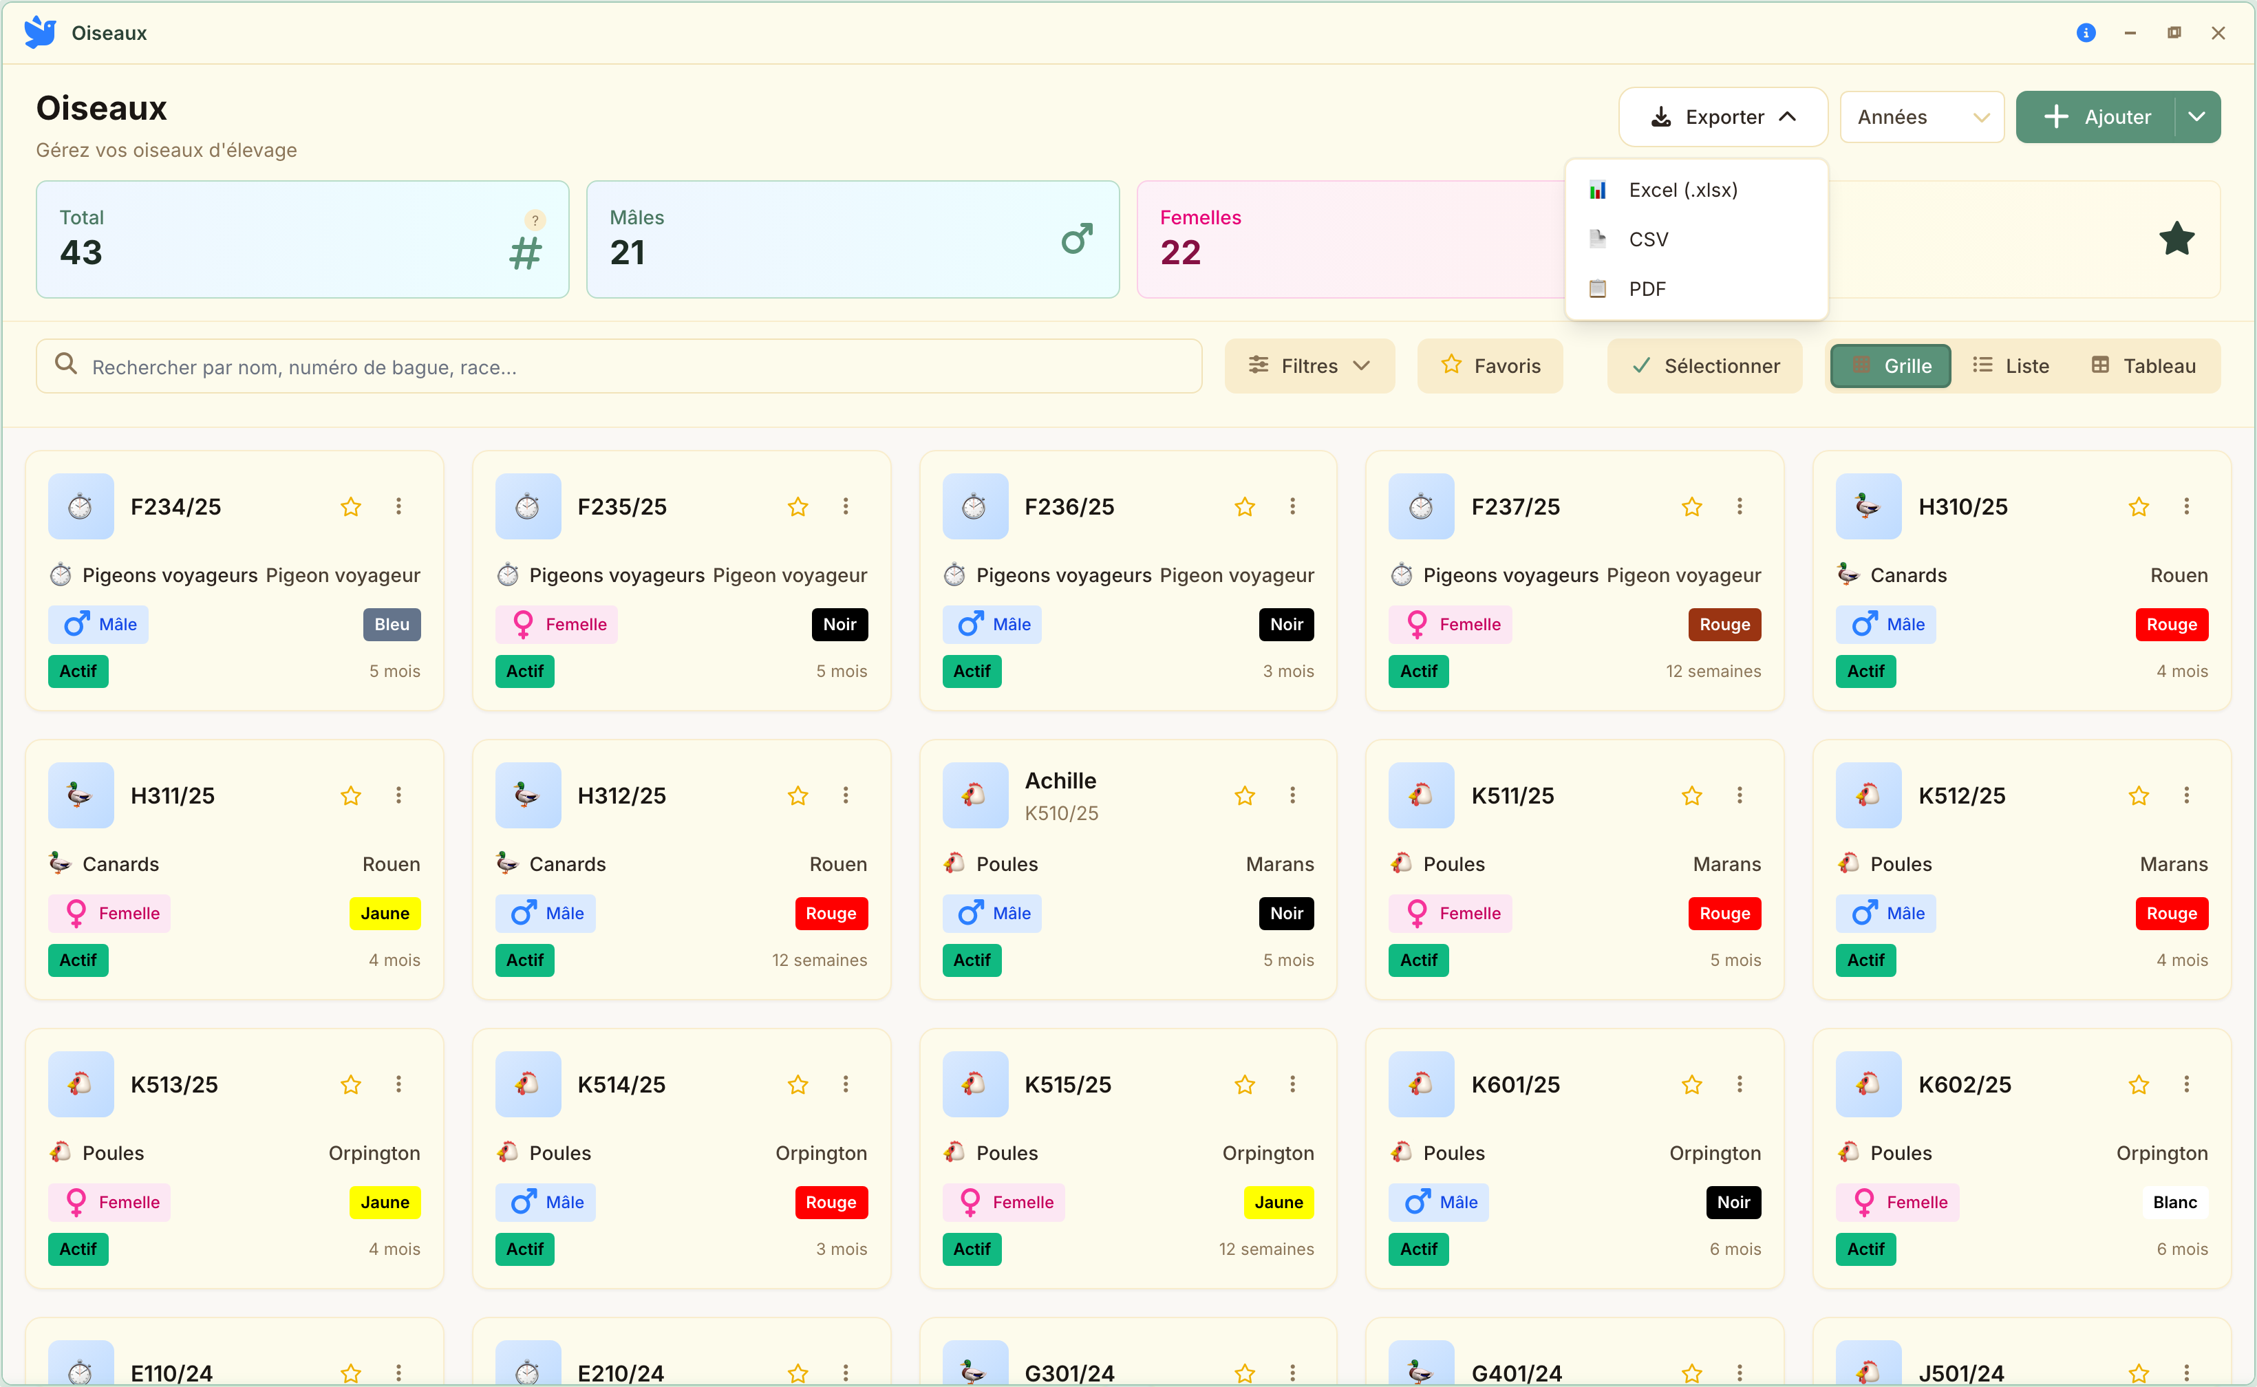Open the three-dot menu on F234/25 card
This screenshot has height=1387, width=2257.
(398, 506)
